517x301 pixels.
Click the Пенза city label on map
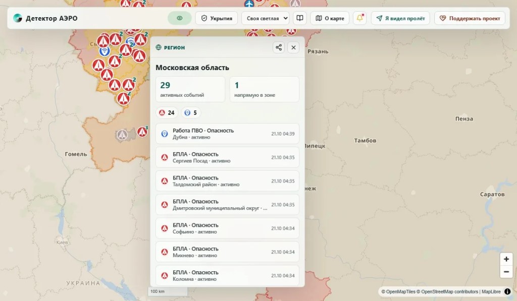[464, 119]
